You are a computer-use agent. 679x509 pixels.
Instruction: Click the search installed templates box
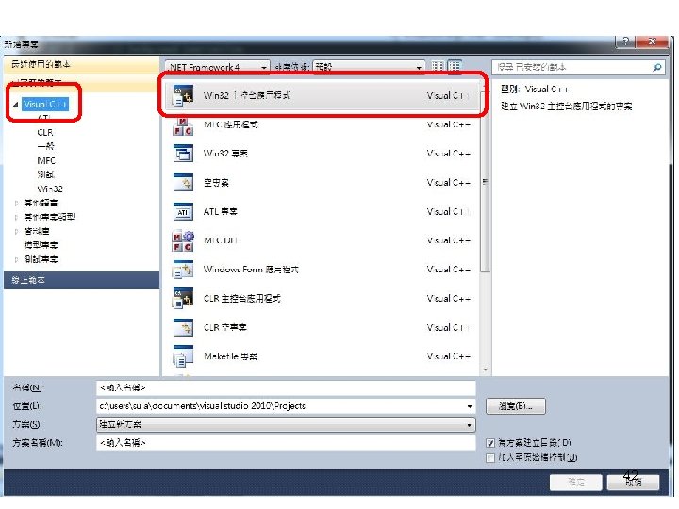click(571, 67)
